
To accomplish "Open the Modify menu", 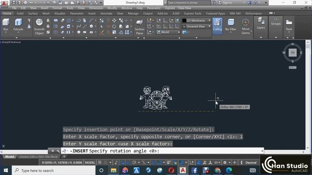I will tap(112, 8).
